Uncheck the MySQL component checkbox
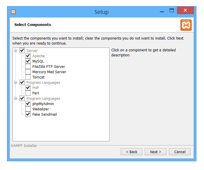 (x=28, y=61)
